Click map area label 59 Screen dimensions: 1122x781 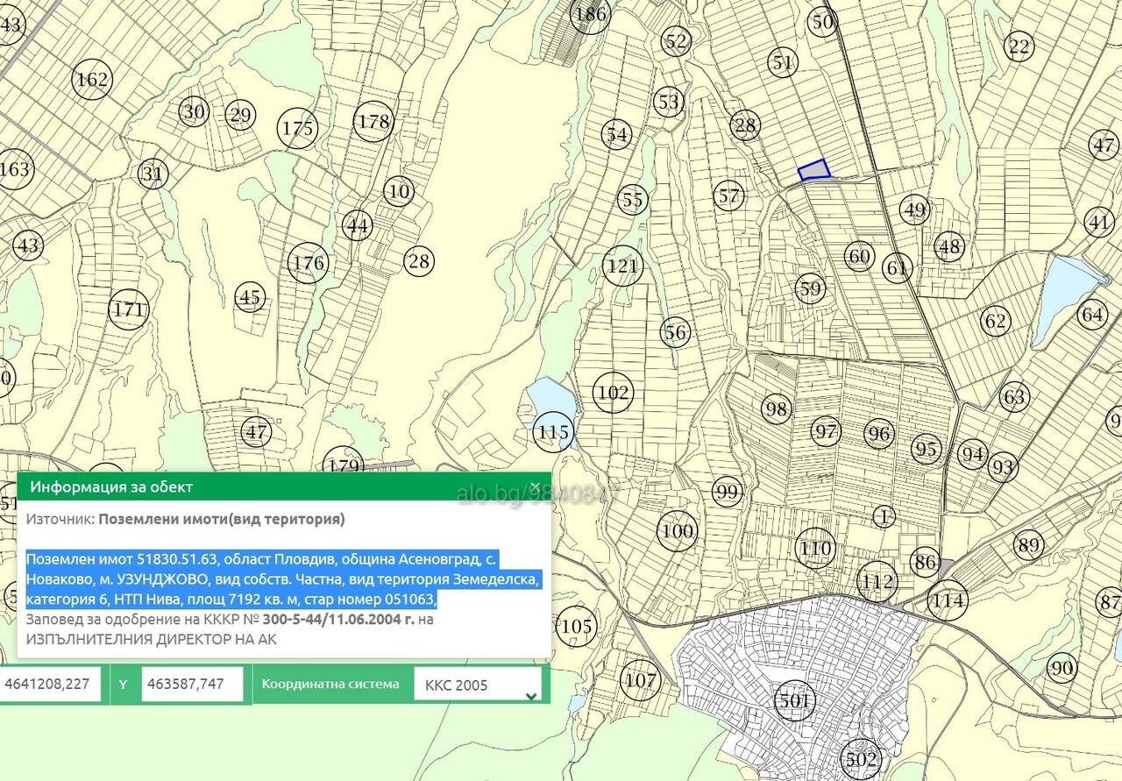811,288
